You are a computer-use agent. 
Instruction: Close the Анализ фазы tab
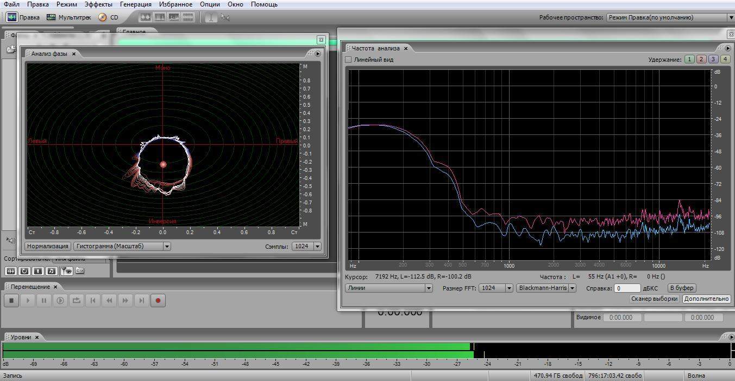[x=74, y=54]
